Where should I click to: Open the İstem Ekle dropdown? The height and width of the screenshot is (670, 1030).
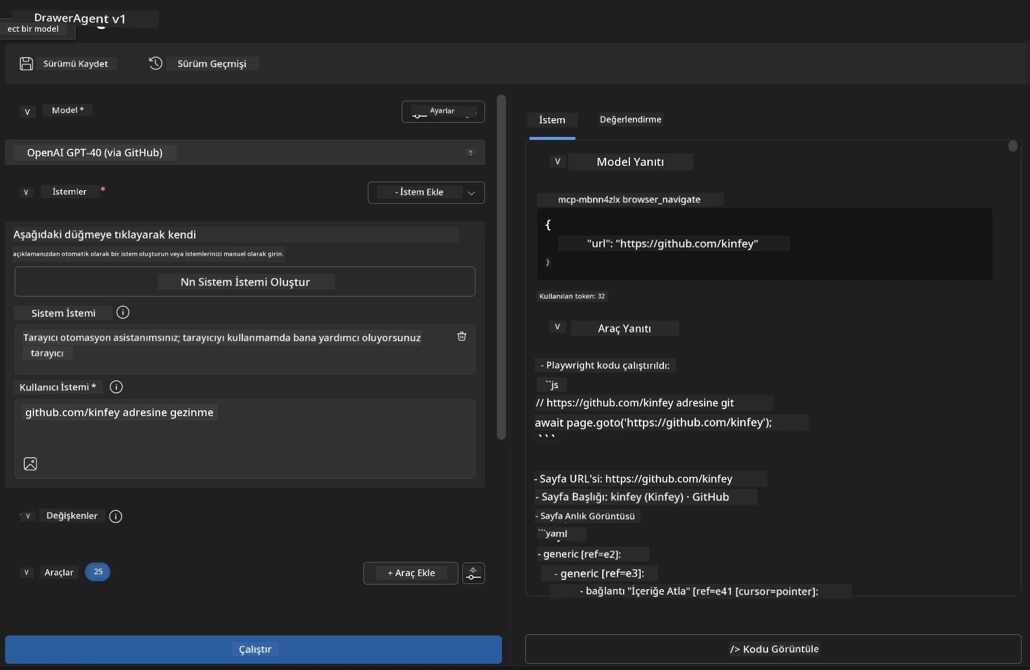426,192
